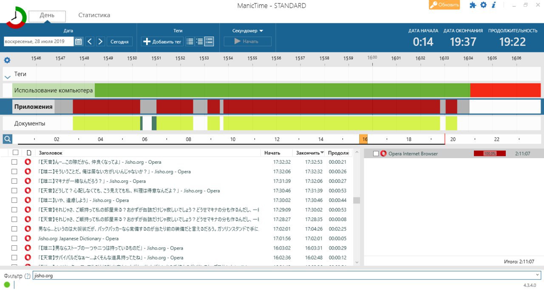
Task: Check the box for the 17:32:32 entry
Action: (x=14, y=162)
